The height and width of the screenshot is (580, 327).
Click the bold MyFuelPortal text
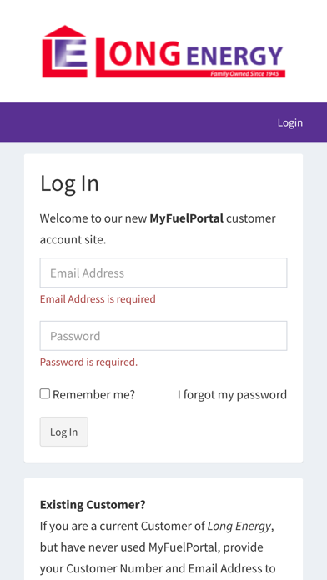tap(187, 218)
